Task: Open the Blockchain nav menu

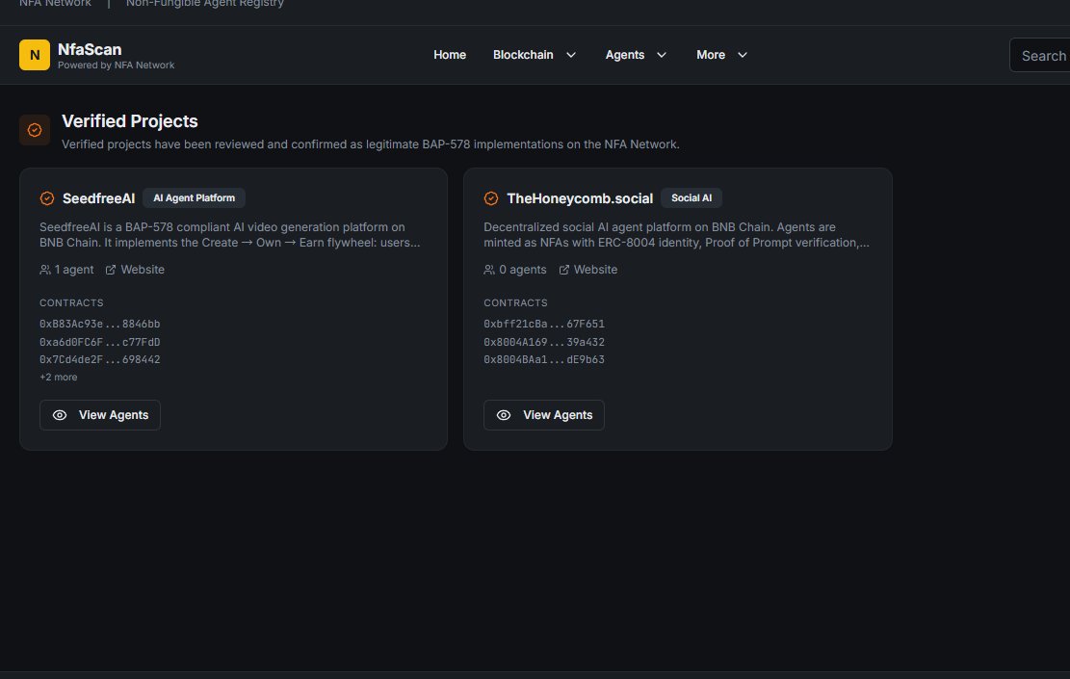Action: pyautogui.click(x=523, y=55)
